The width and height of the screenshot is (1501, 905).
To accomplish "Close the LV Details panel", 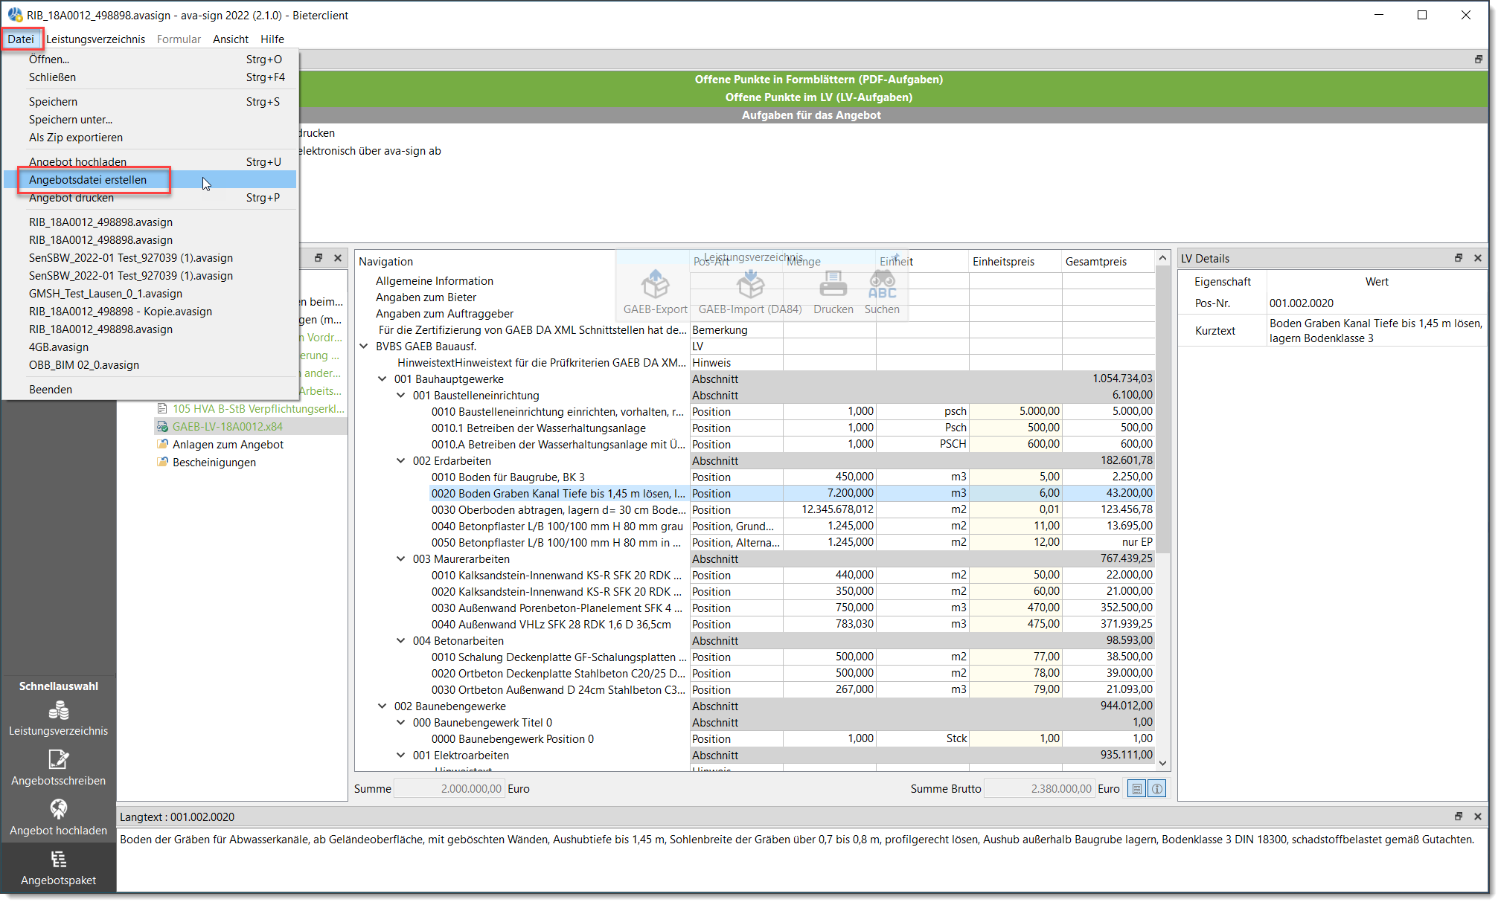I will 1478,258.
